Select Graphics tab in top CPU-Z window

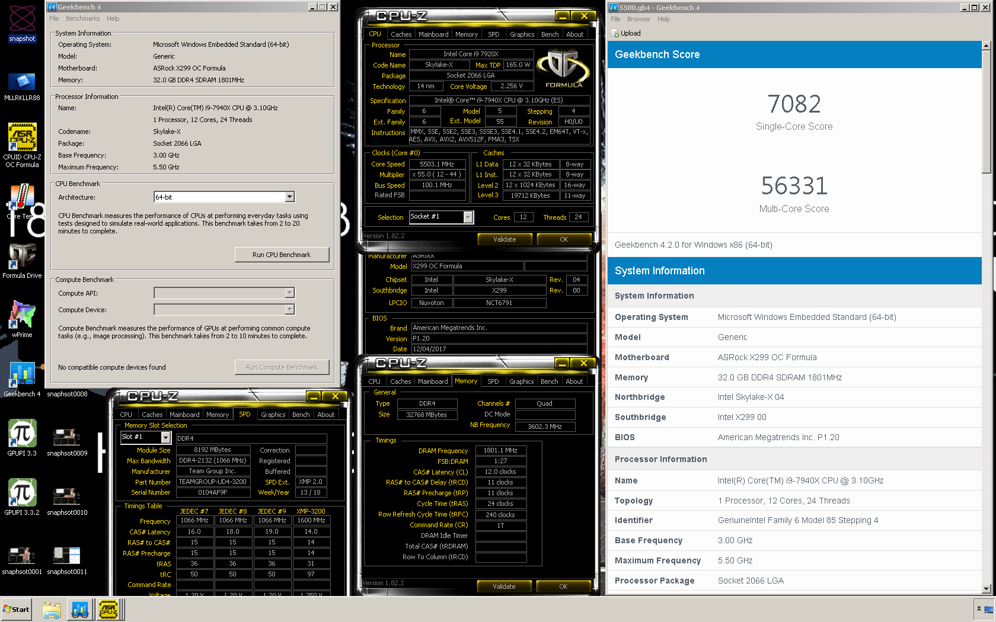[522, 34]
